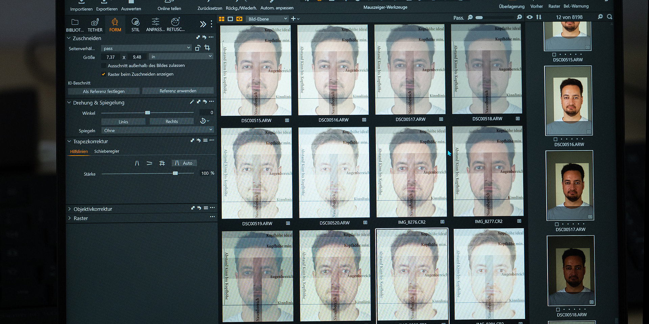The image size is (649, 324).
Task: Activate the crop tool icon
Action: [207, 48]
